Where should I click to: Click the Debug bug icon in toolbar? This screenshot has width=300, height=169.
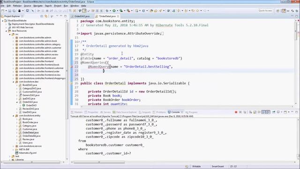coord(107,11)
